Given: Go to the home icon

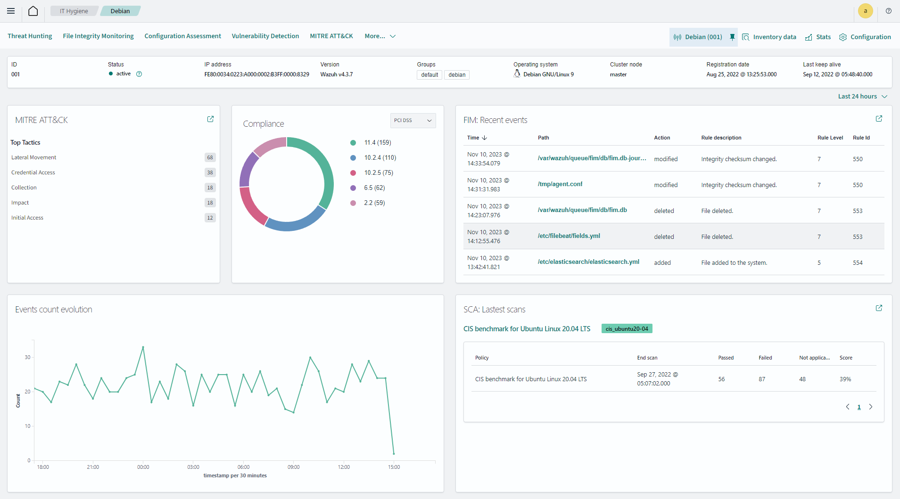Looking at the screenshot, I should pos(33,11).
